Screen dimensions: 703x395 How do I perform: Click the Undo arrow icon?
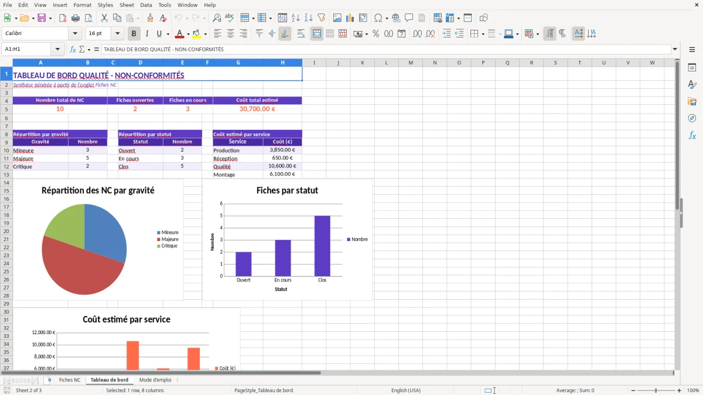(x=178, y=18)
